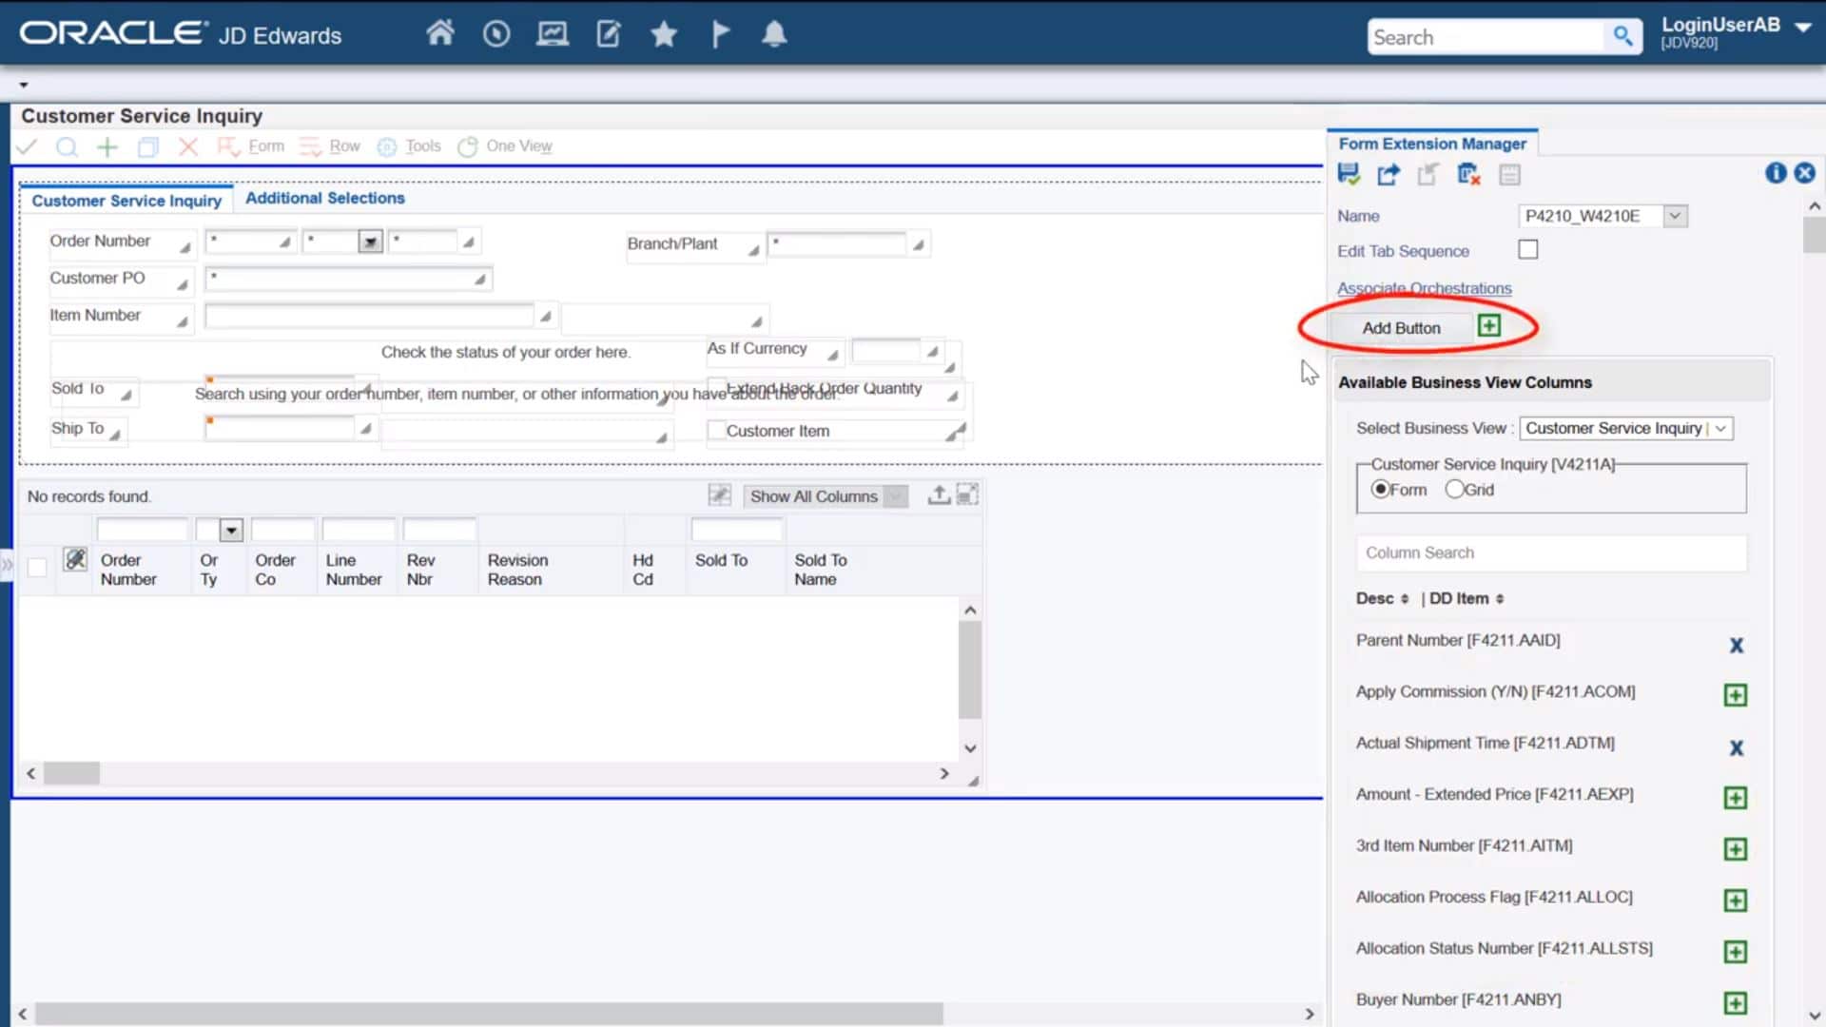Add Apply Commission column using its green plus
The image size is (1826, 1027).
click(1737, 695)
